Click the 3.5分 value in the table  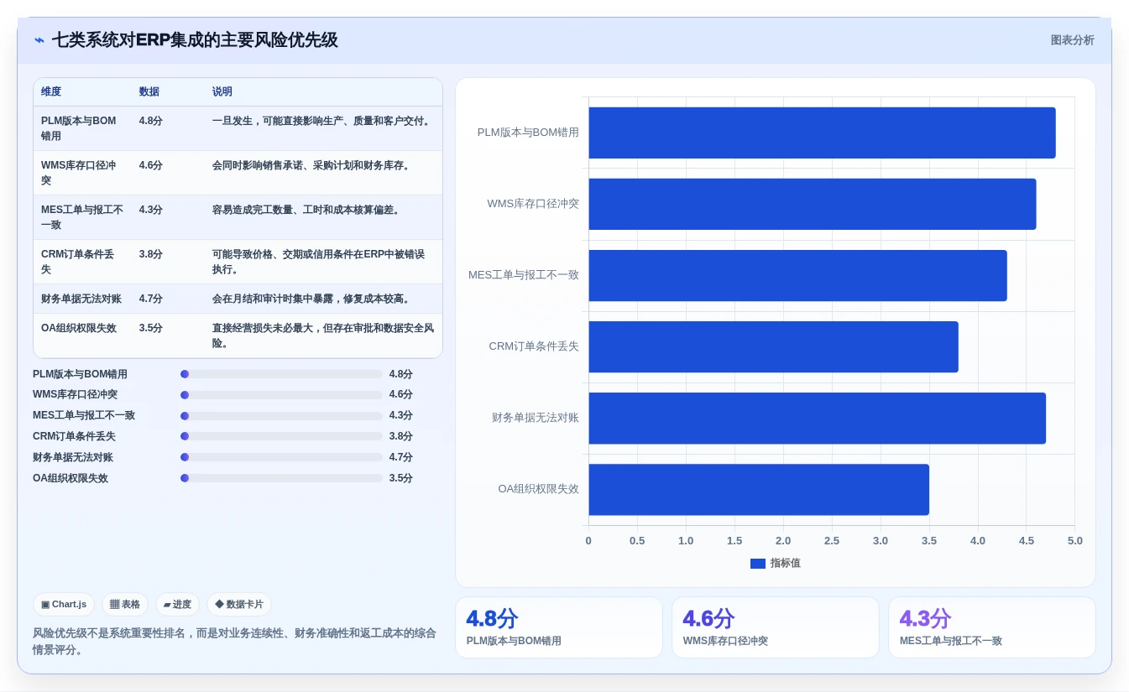pyautogui.click(x=151, y=328)
